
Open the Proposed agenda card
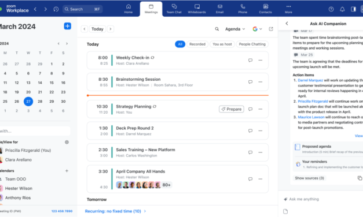click(x=328, y=149)
